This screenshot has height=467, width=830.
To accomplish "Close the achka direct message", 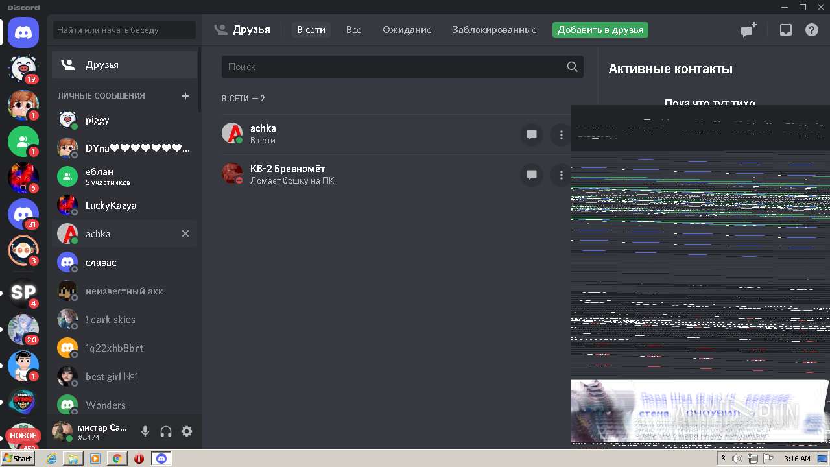I will (x=185, y=233).
